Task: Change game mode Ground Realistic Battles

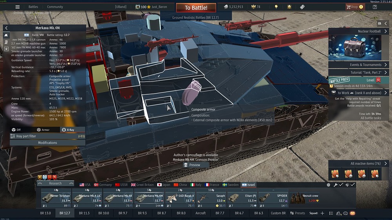Action: point(196,18)
